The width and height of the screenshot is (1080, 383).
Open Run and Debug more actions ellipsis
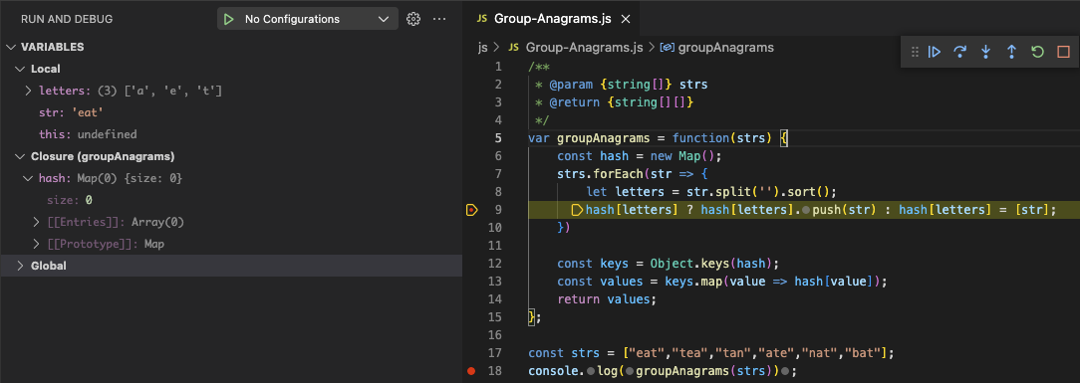[439, 19]
